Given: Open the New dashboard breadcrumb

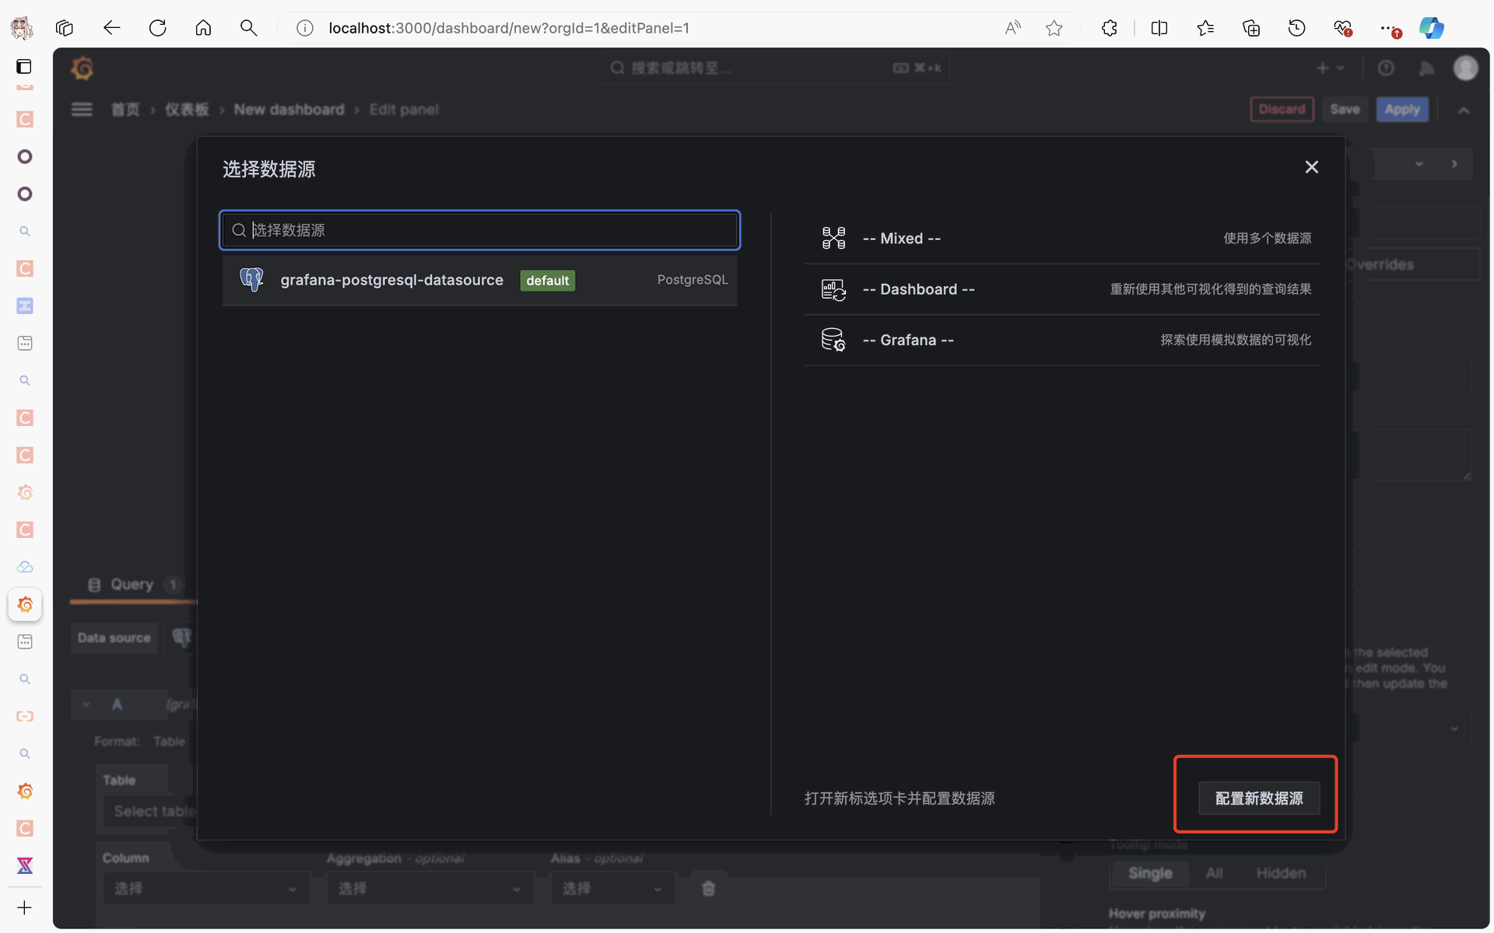Looking at the screenshot, I should click(289, 110).
